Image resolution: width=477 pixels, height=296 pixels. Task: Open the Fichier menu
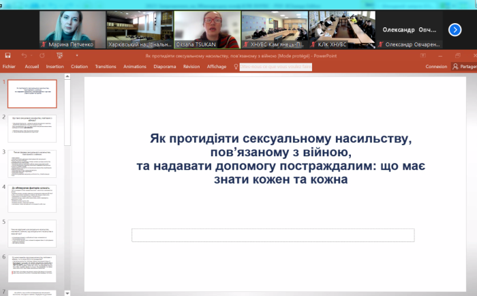pyautogui.click(x=9, y=67)
